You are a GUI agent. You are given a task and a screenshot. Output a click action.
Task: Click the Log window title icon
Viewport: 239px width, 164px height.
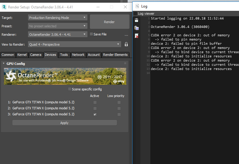(137, 6)
